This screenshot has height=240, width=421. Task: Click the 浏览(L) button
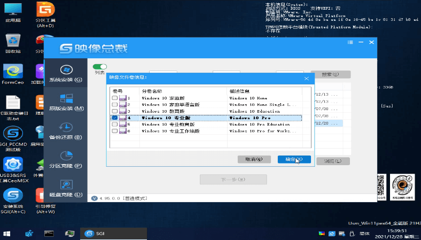(x=333, y=161)
